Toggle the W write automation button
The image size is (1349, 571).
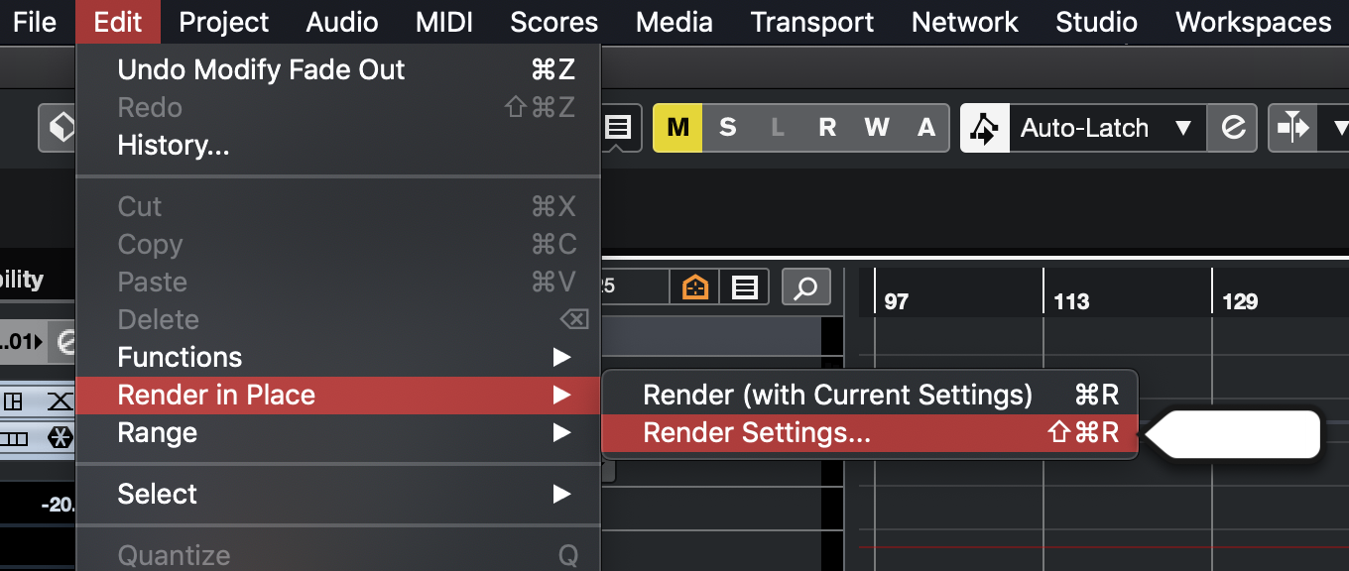click(876, 128)
